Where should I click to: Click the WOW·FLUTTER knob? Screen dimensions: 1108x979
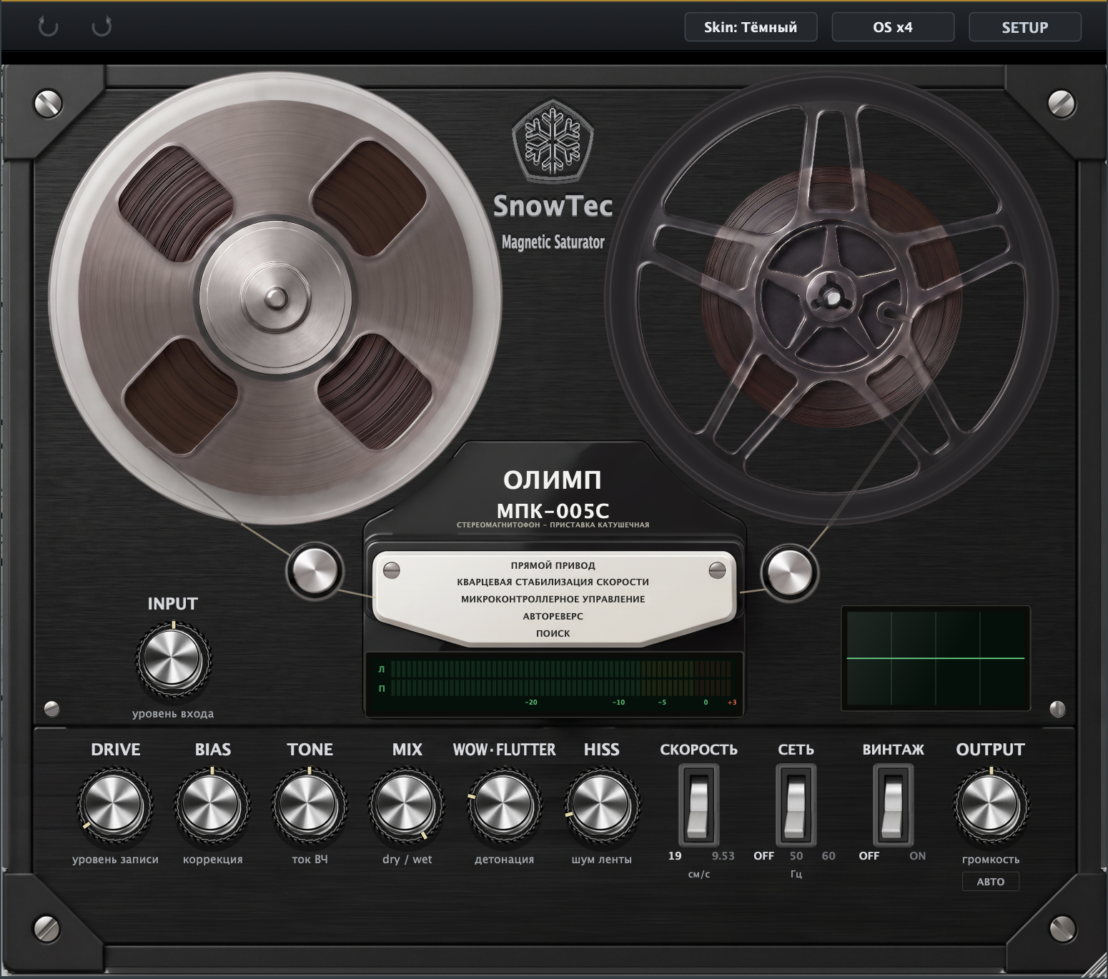504,805
